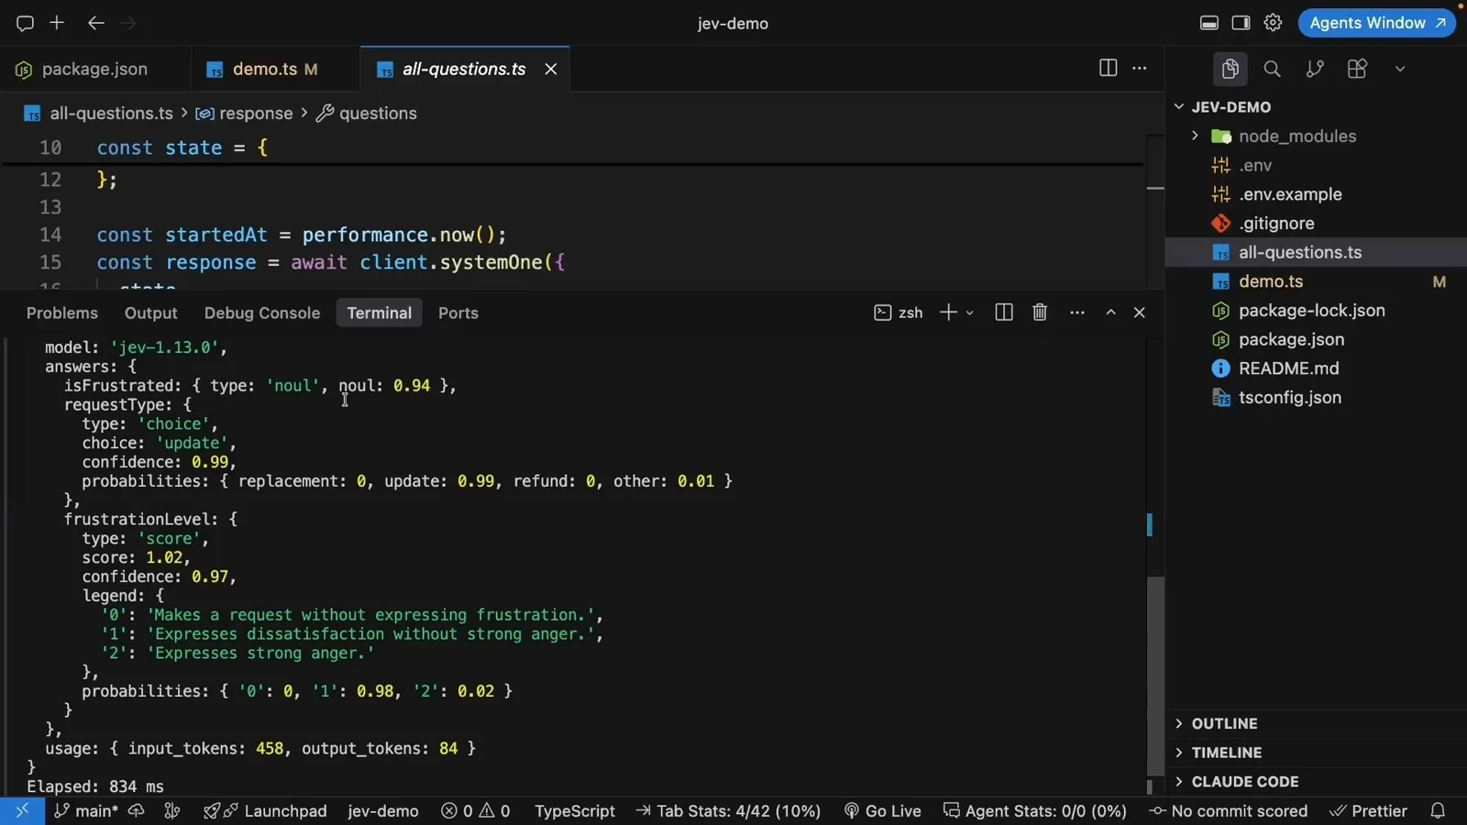
Task: Switch to the Output panel tab
Action: point(151,313)
